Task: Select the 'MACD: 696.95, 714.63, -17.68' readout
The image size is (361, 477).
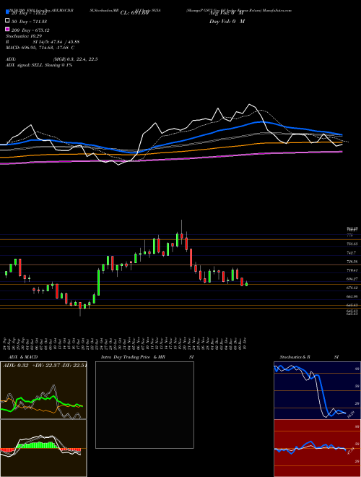Action: pos(40,48)
